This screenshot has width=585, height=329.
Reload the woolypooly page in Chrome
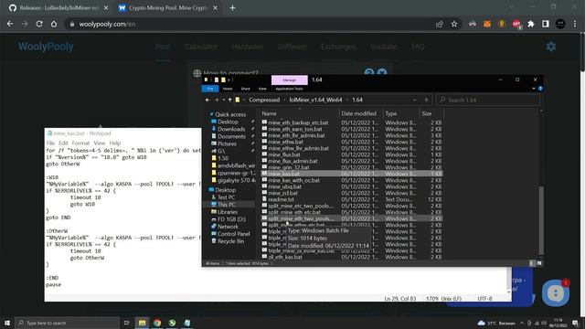pos(39,24)
